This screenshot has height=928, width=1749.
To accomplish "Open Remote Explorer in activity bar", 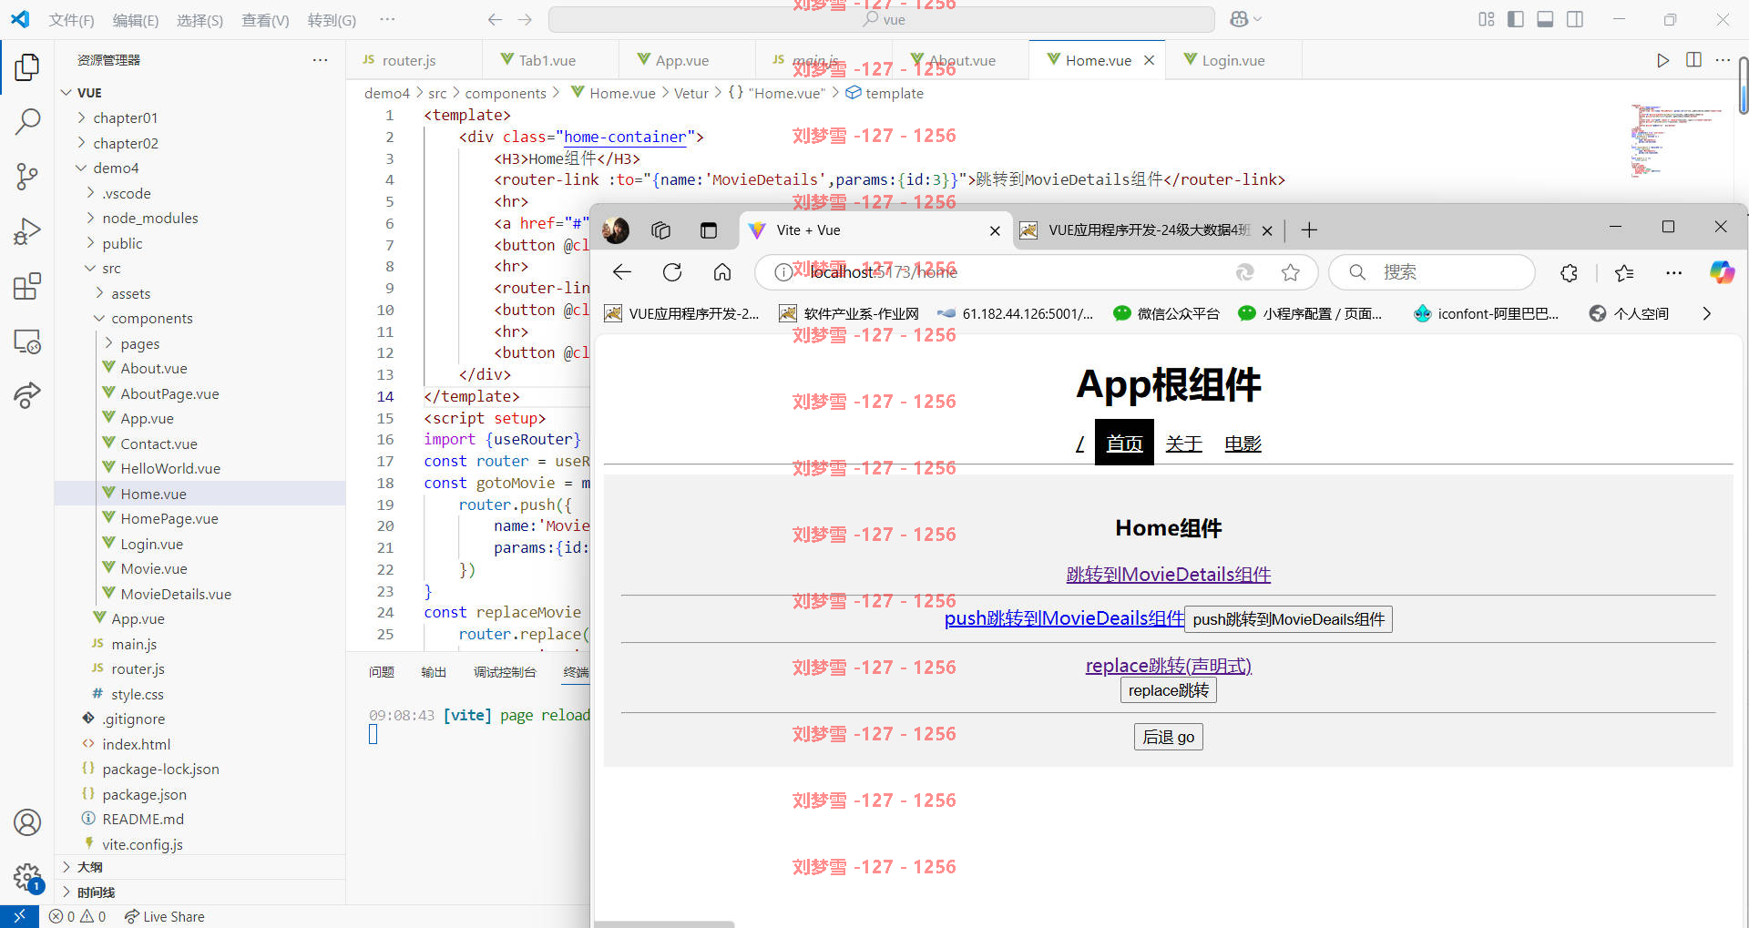I will [27, 342].
